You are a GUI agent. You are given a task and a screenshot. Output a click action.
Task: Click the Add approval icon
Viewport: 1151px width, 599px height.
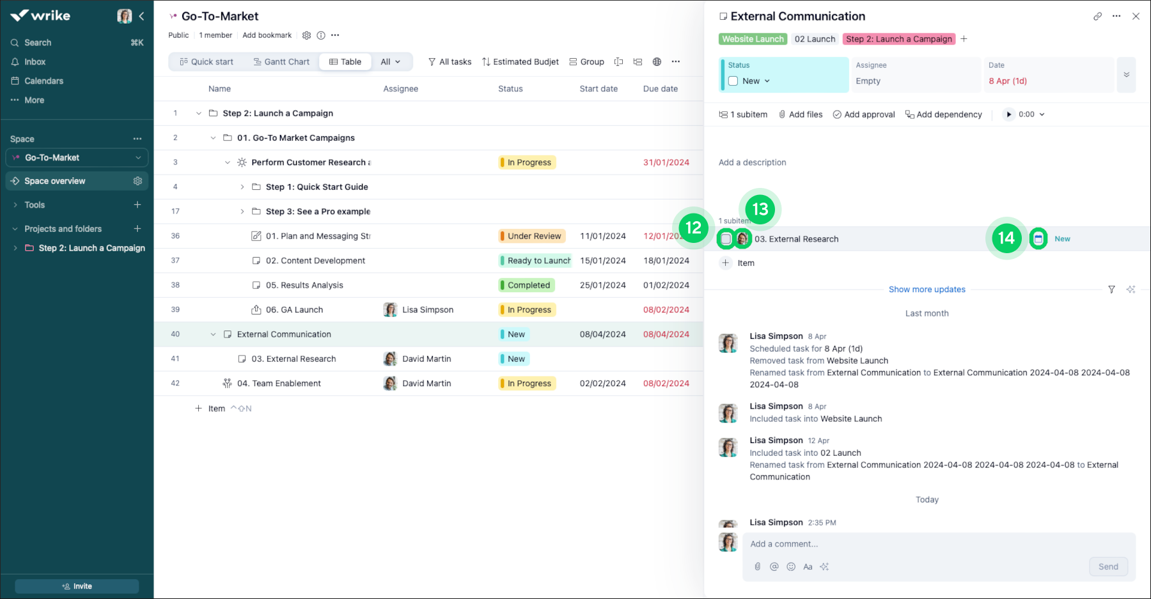point(836,114)
